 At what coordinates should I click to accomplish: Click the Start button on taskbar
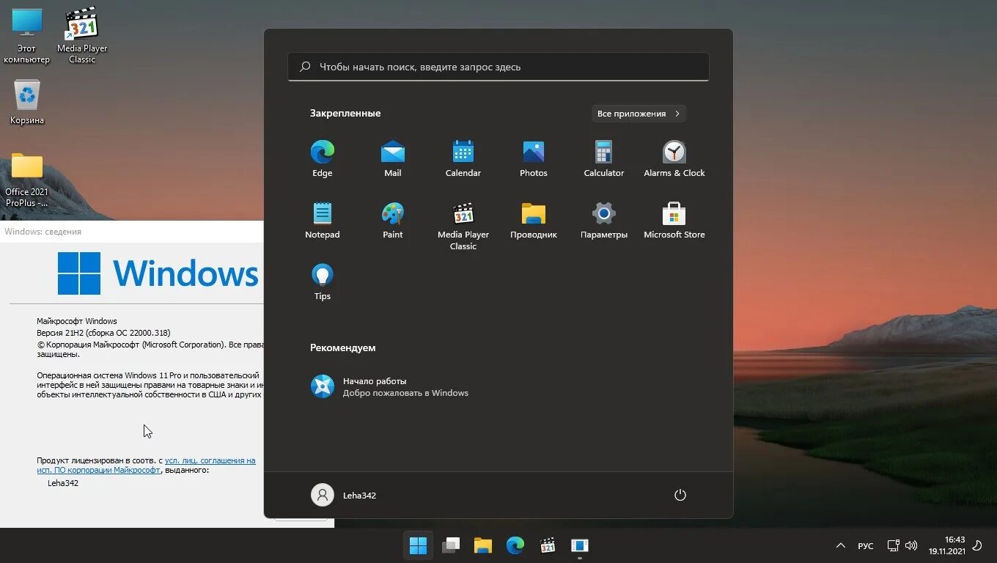click(419, 545)
